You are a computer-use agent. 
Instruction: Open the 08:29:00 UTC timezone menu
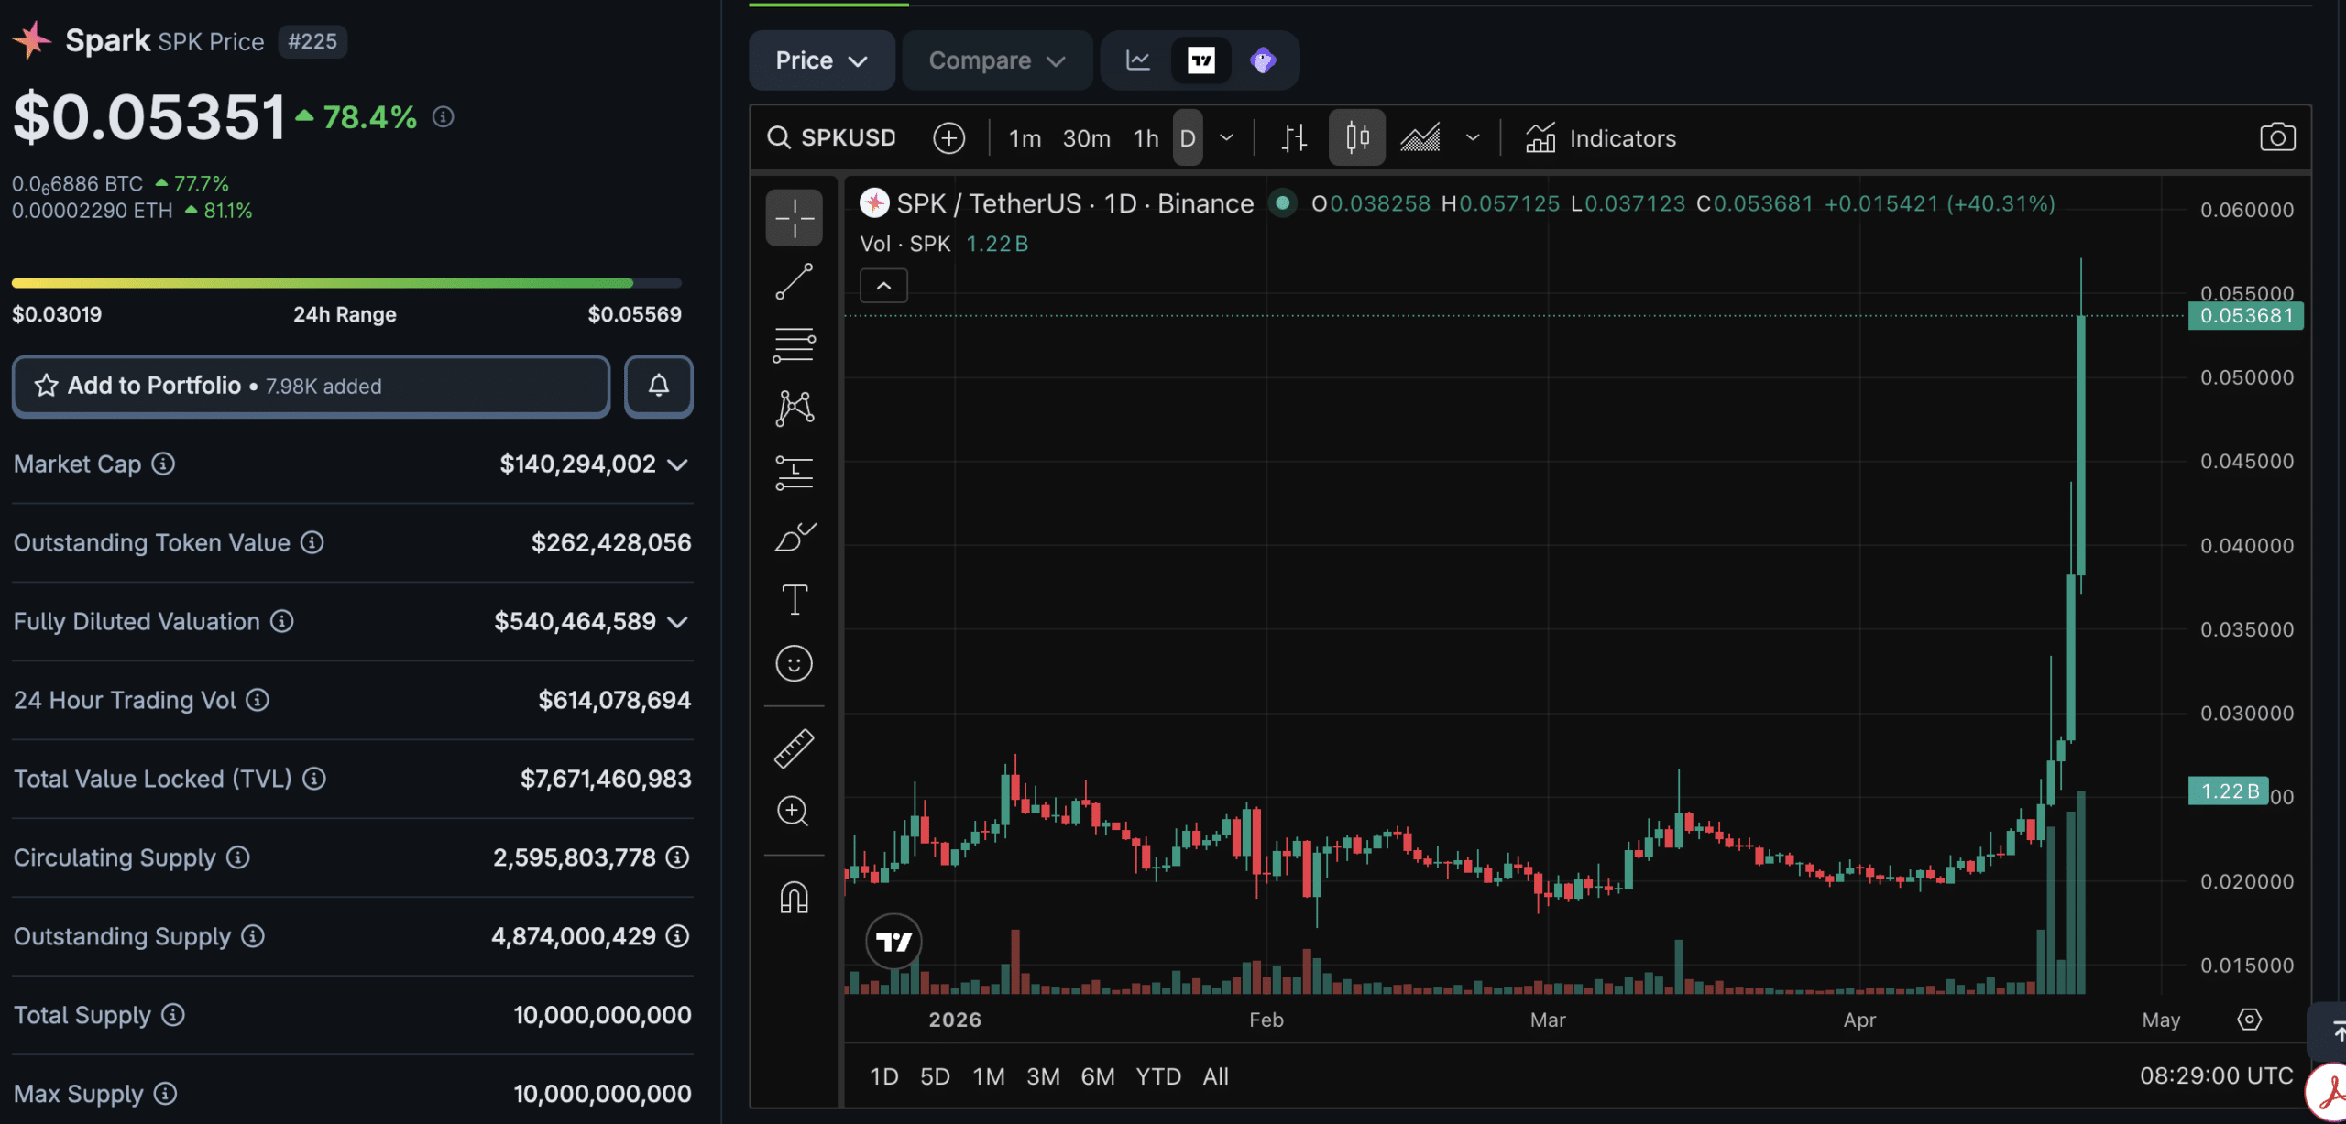point(2216,1075)
